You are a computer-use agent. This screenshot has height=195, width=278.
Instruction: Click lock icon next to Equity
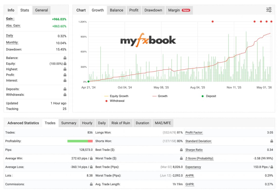[65, 64]
